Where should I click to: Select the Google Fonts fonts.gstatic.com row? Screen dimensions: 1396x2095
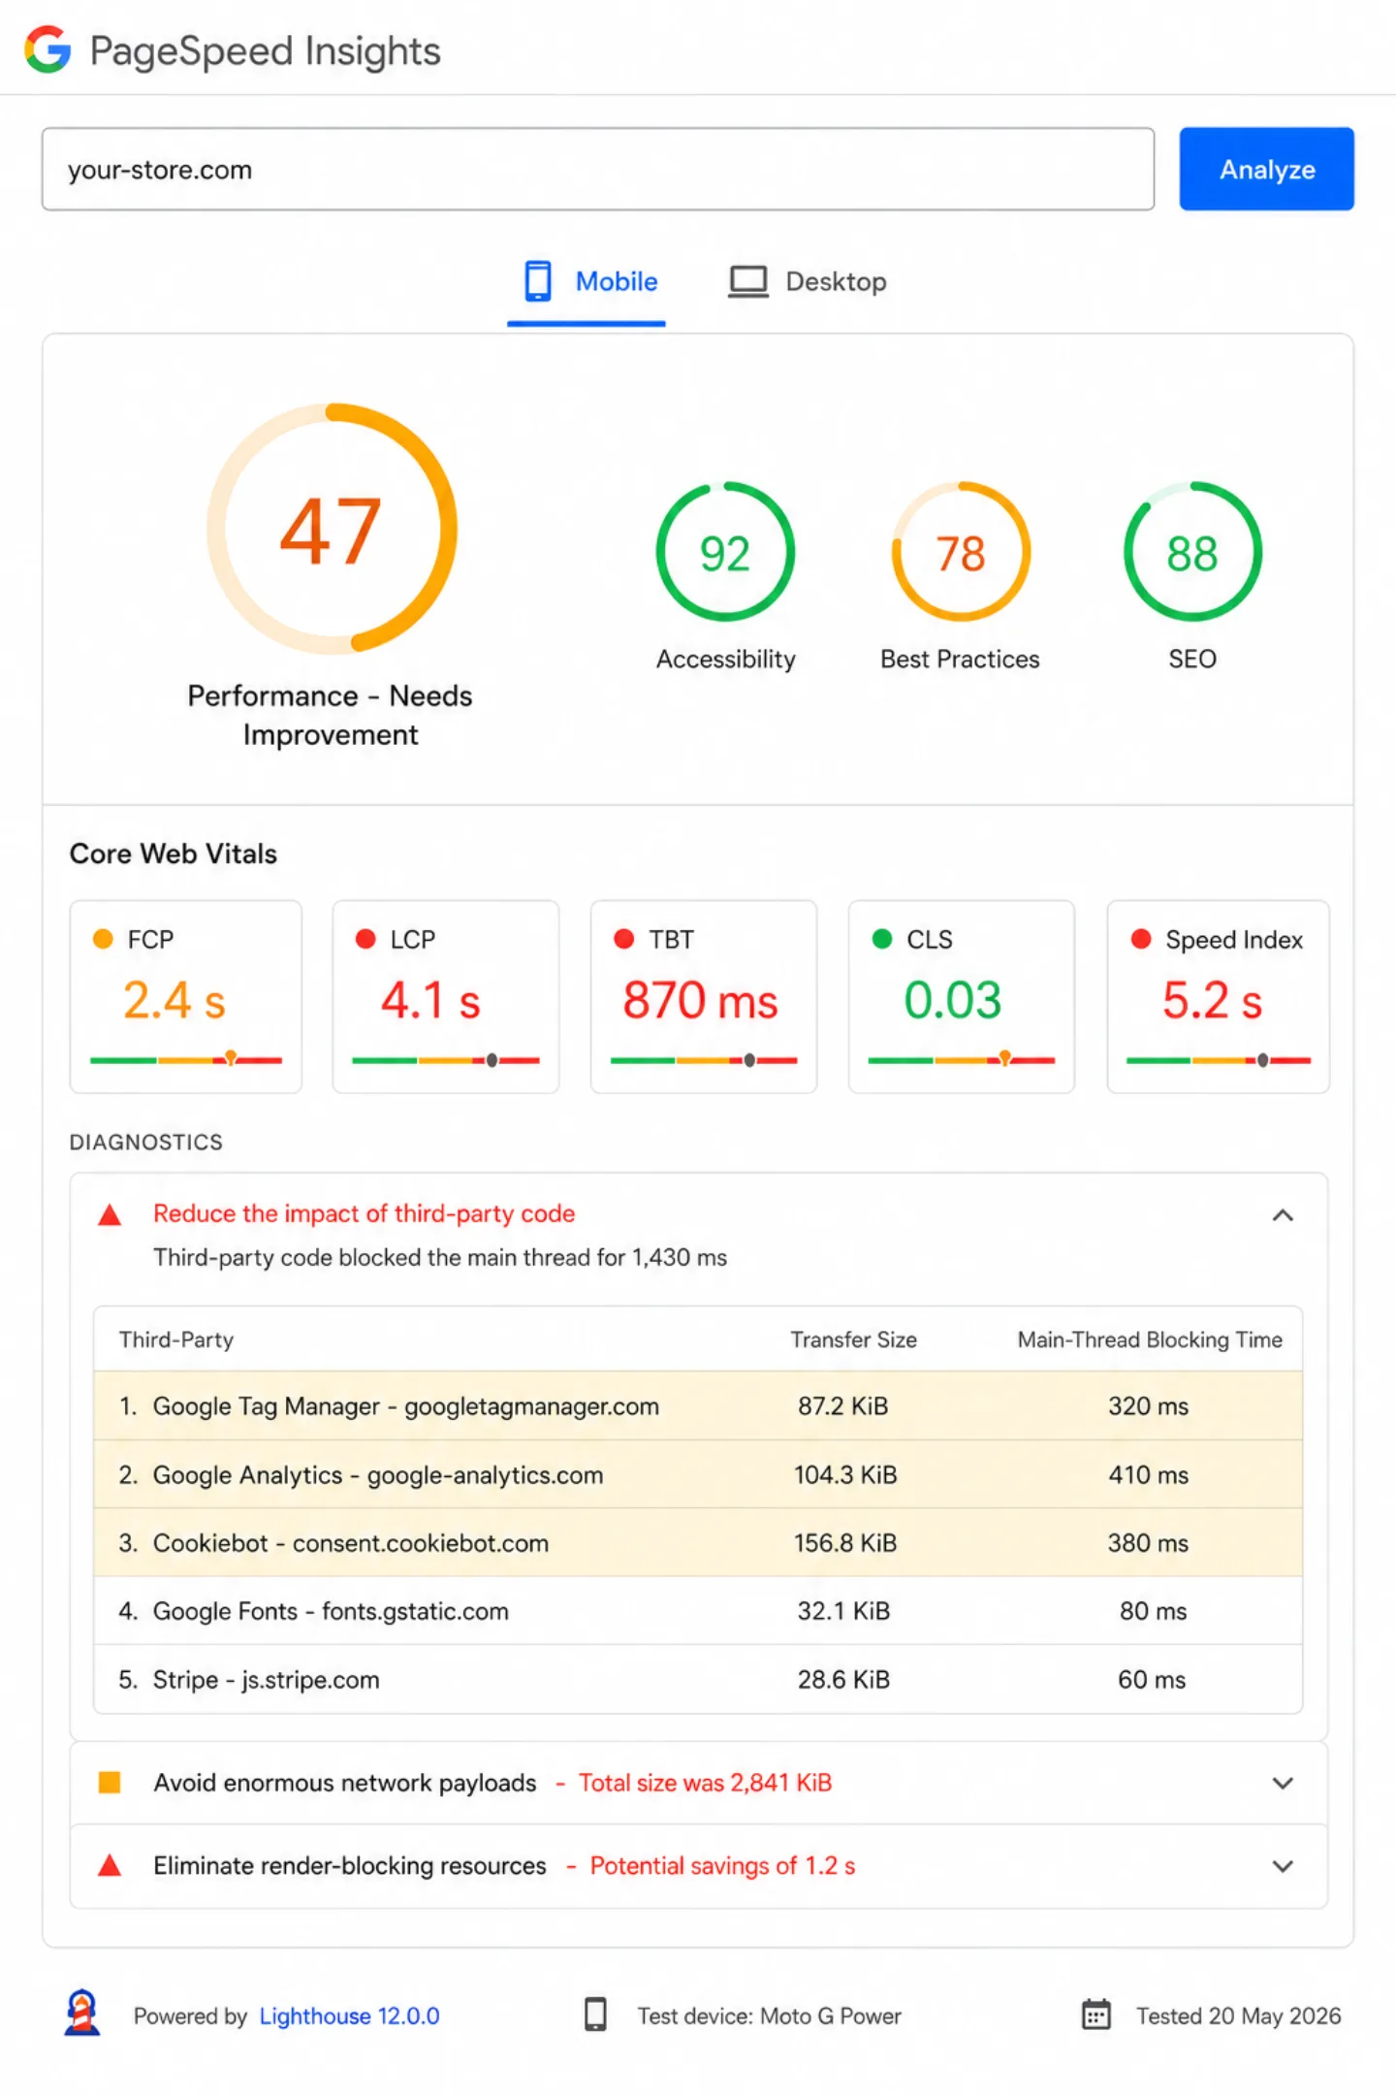(x=698, y=1611)
